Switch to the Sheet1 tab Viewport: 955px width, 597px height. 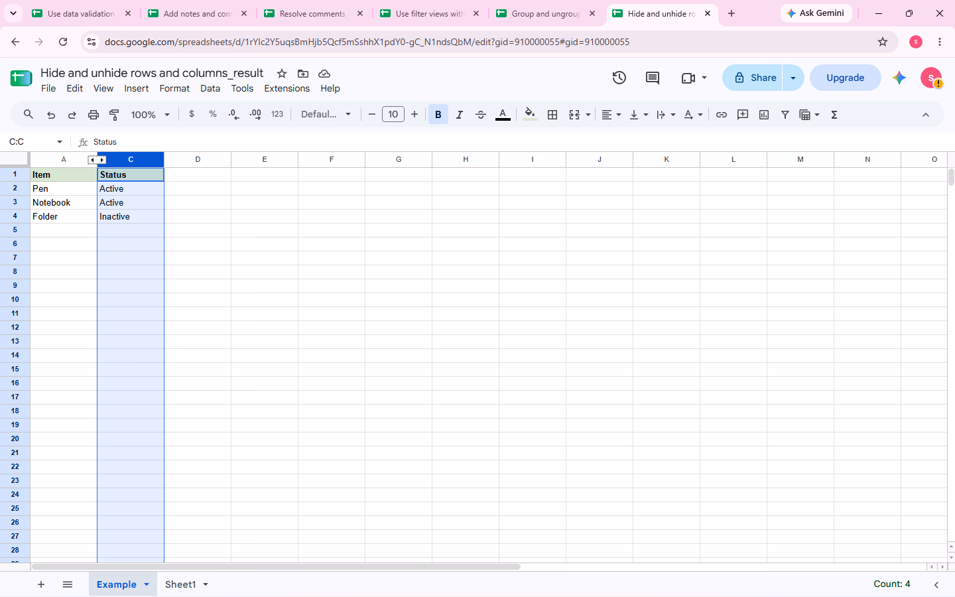point(180,584)
